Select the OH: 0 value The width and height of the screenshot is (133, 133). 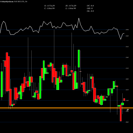pos(90,9)
